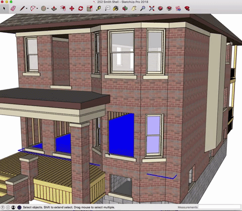Image resolution: width=242 pixels, height=211 pixels.
Task: Open the shapes tool dropdown arrow
Action: pyautogui.click(x=48, y=9)
